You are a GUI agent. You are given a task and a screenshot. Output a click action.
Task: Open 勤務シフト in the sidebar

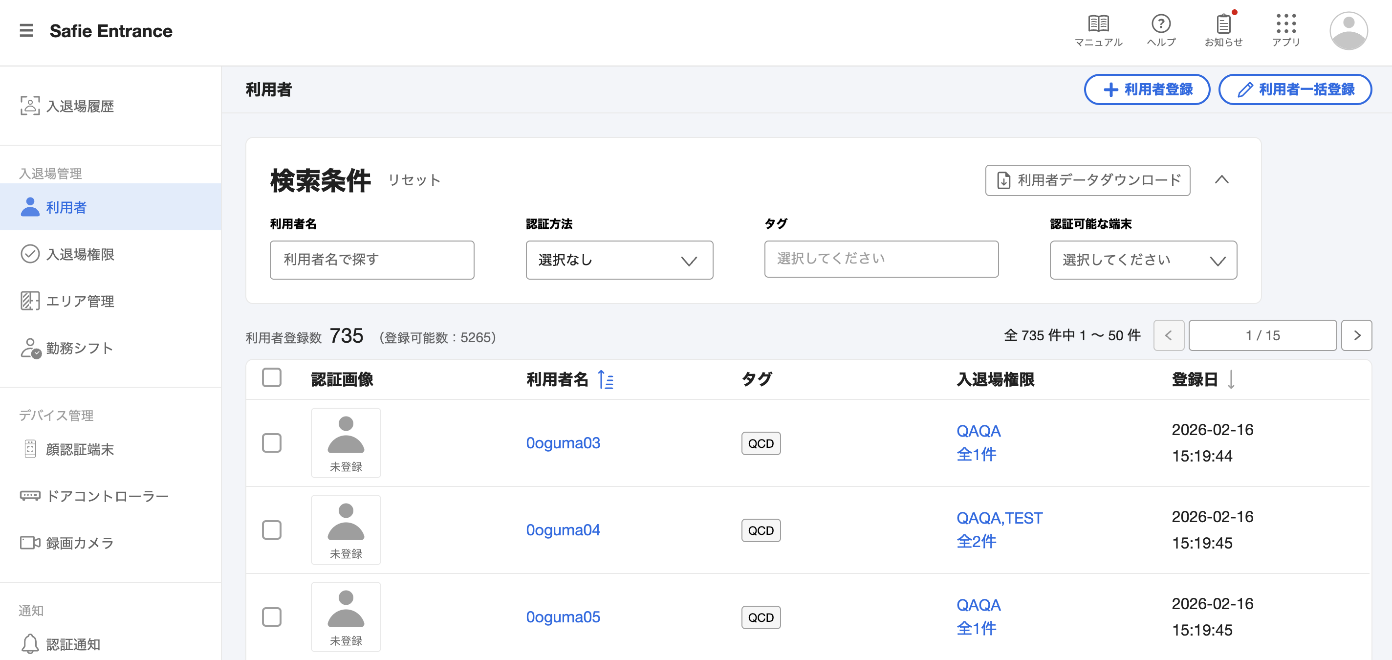pyautogui.click(x=110, y=348)
